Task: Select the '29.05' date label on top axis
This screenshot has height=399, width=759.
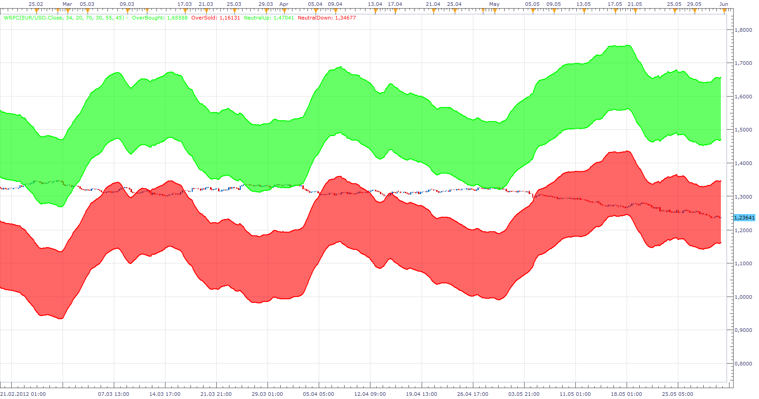Action: click(x=694, y=4)
